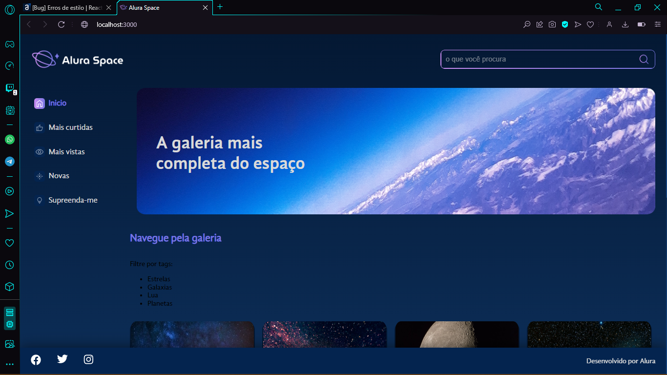Open GX Control speedometer icon in sidebar
The width and height of the screenshot is (667, 375).
tap(9, 66)
